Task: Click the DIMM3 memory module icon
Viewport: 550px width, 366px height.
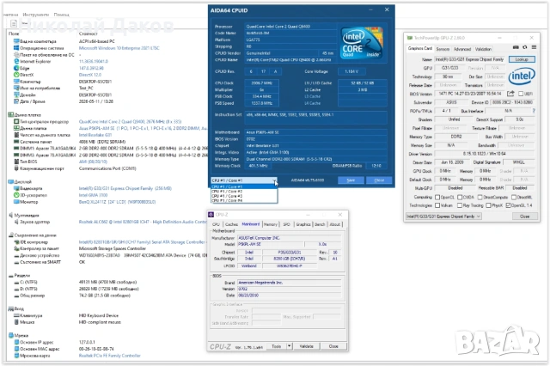Action: [16, 155]
